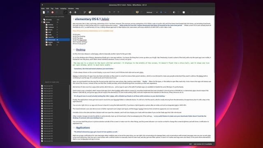Click the second toolbar icon beside new note
263x148 pixels.
pyautogui.click(x=48, y=12)
